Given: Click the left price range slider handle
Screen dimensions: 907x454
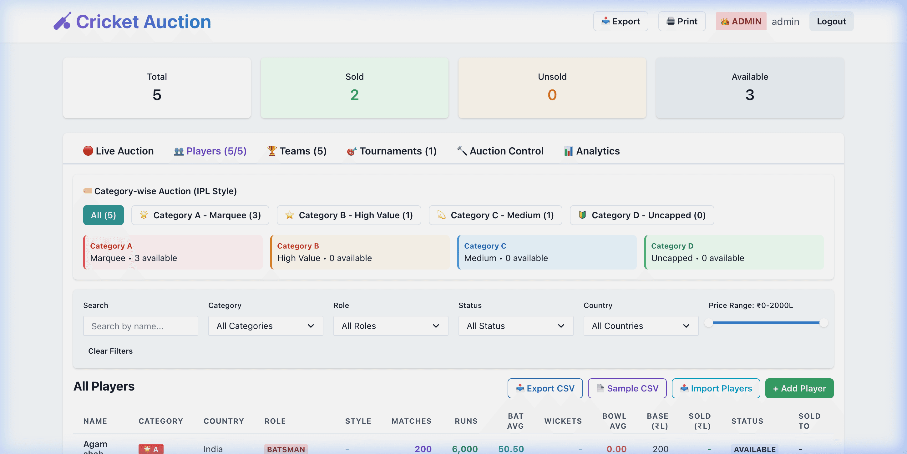Looking at the screenshot, I should [709, 322].
